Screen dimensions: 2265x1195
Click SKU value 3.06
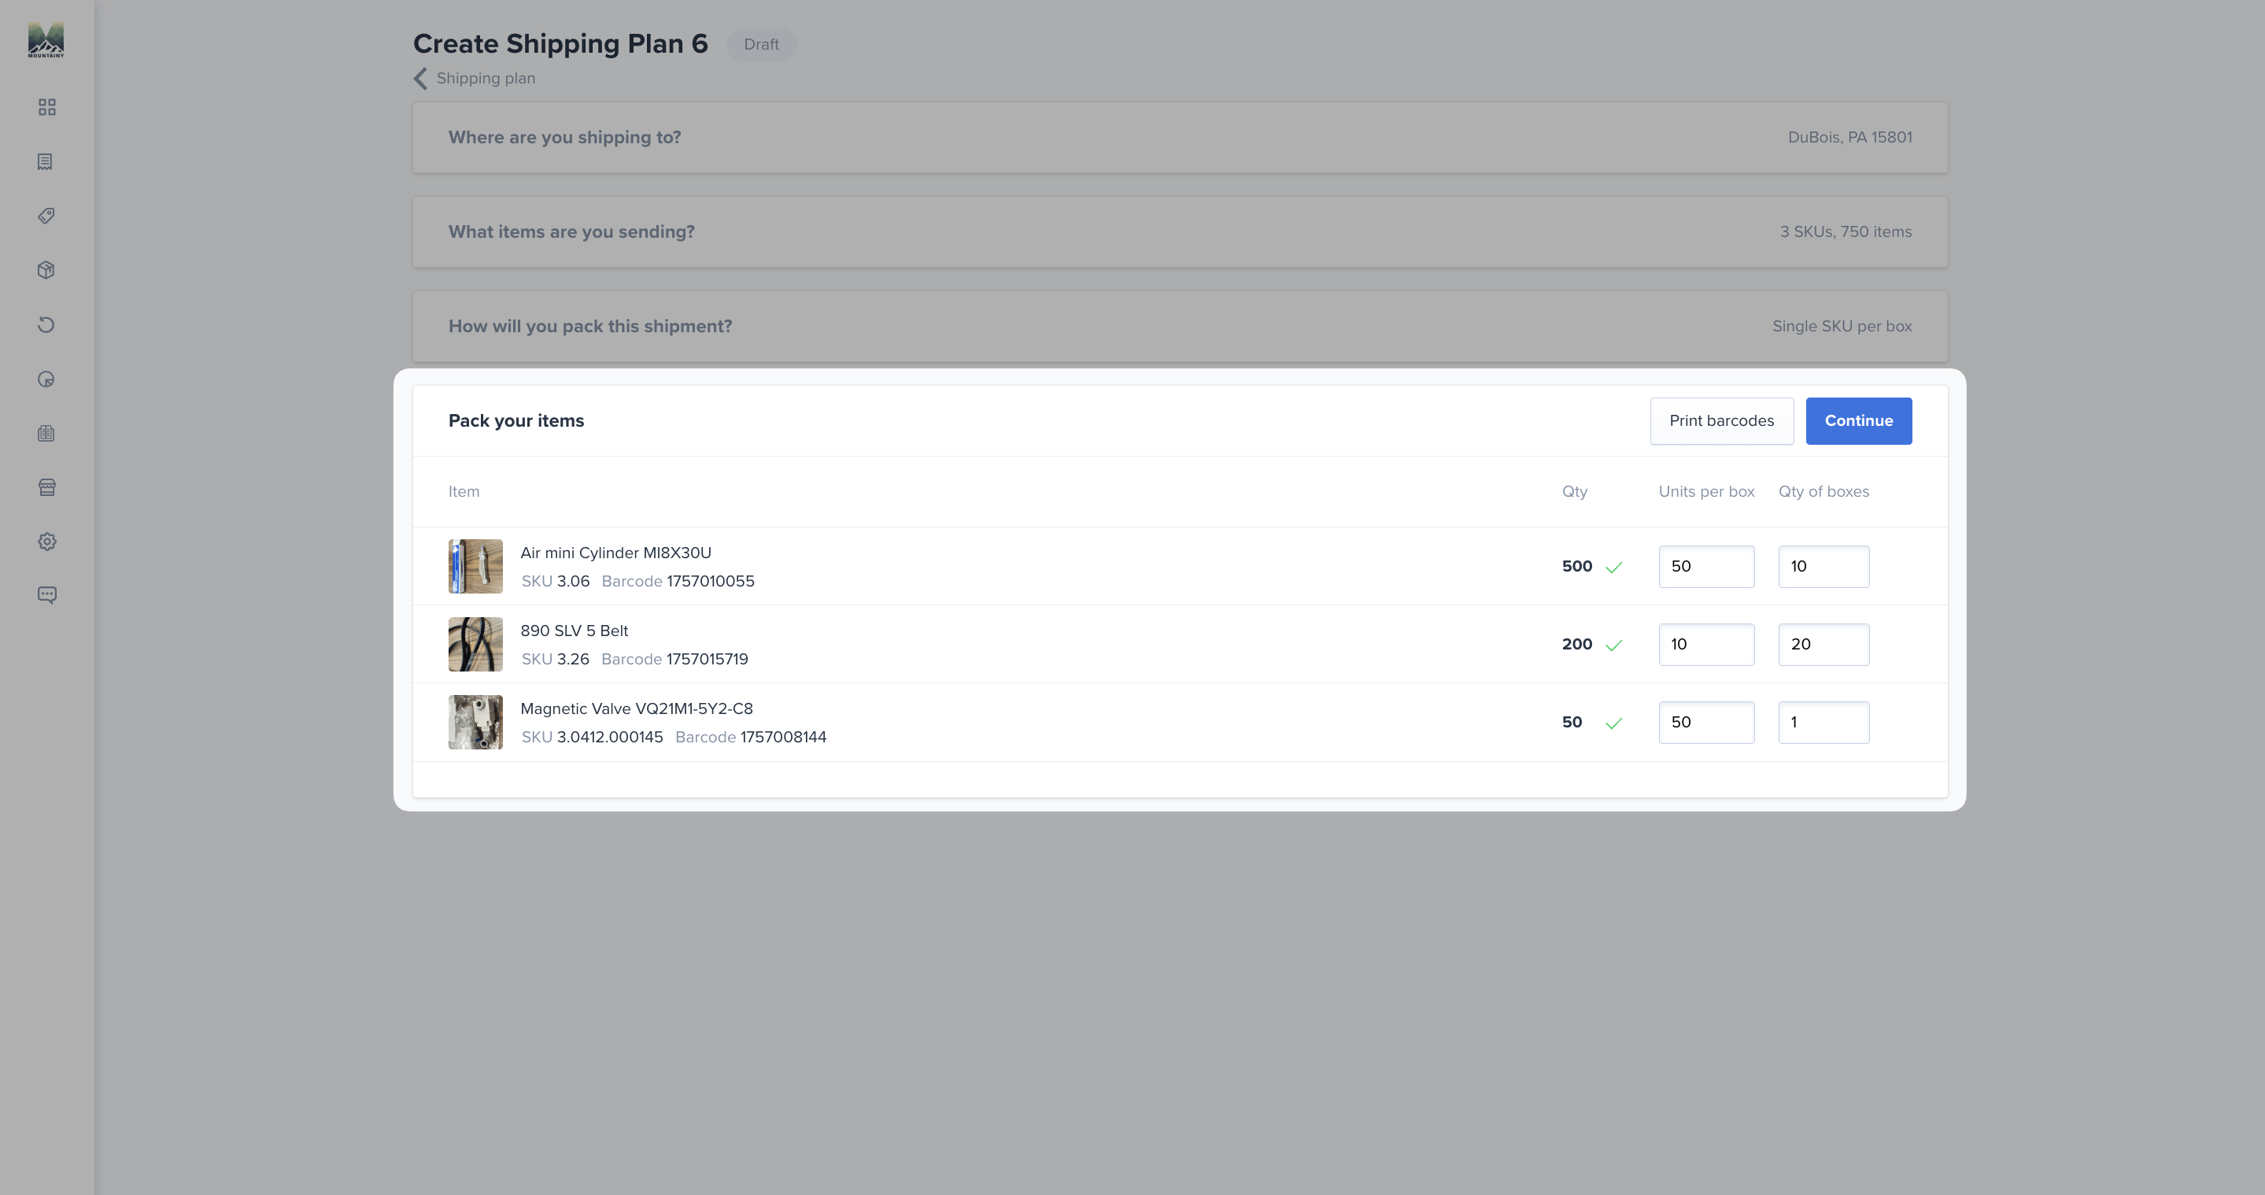[x=573, y=581]
